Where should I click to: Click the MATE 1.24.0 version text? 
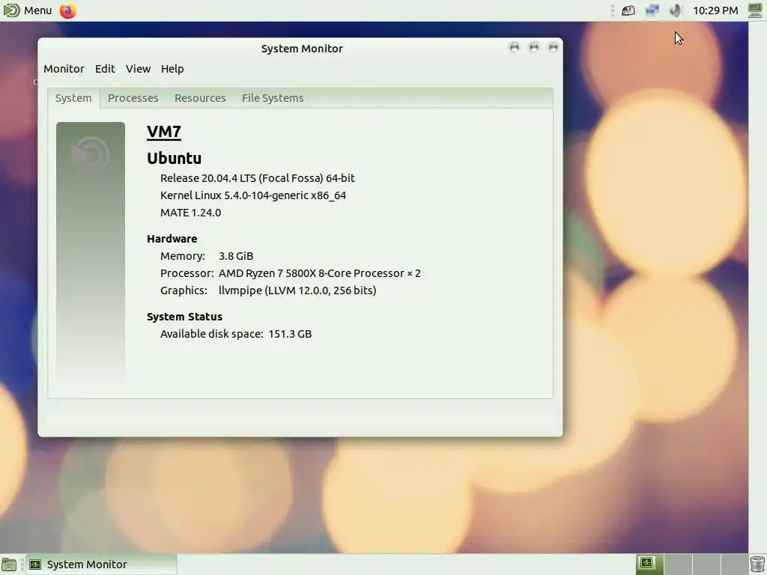[x=190, y=213]
